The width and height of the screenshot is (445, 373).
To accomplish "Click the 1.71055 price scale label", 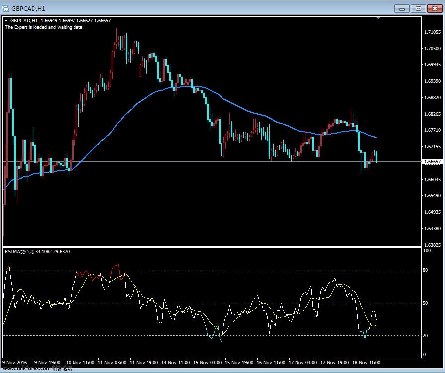I will (x=432, y=32).
